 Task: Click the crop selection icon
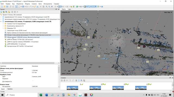point(43,6)
